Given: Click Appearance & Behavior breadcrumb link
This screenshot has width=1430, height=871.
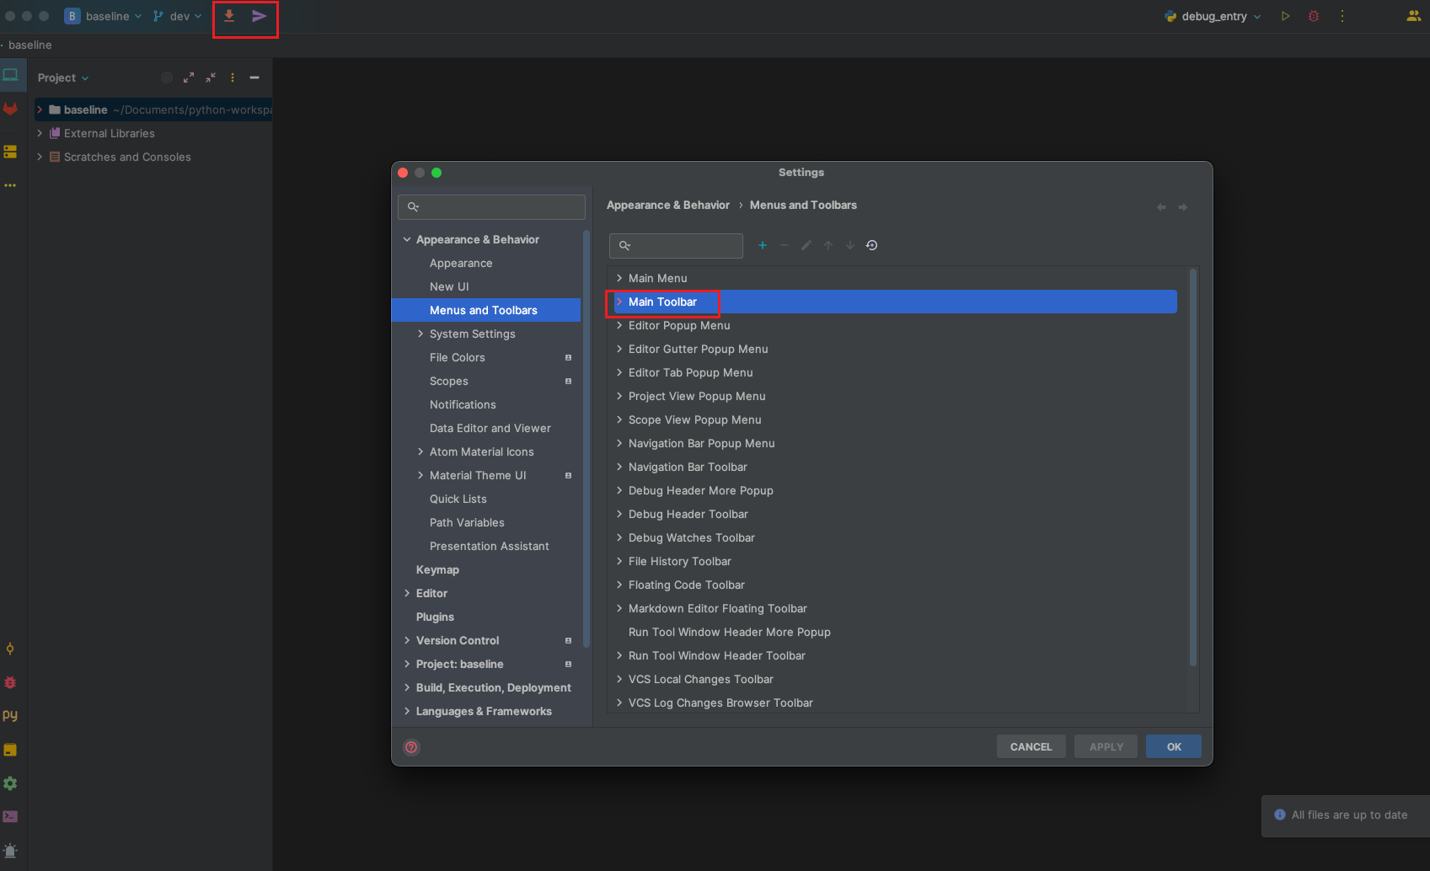Looking at the screenshot, I should tap(668, 205).
